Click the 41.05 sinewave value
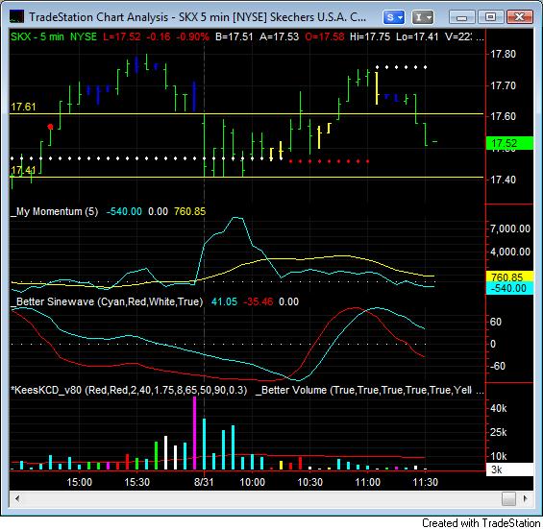This screenshot has height=529, width=543. click(224, 301)
